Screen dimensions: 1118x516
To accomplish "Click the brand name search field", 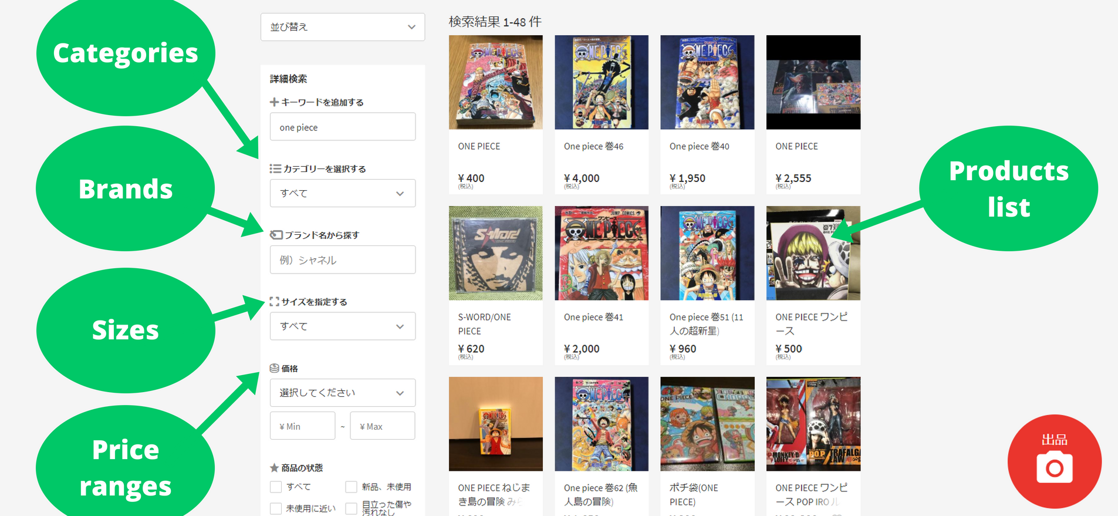I will (x=343, y=259).
